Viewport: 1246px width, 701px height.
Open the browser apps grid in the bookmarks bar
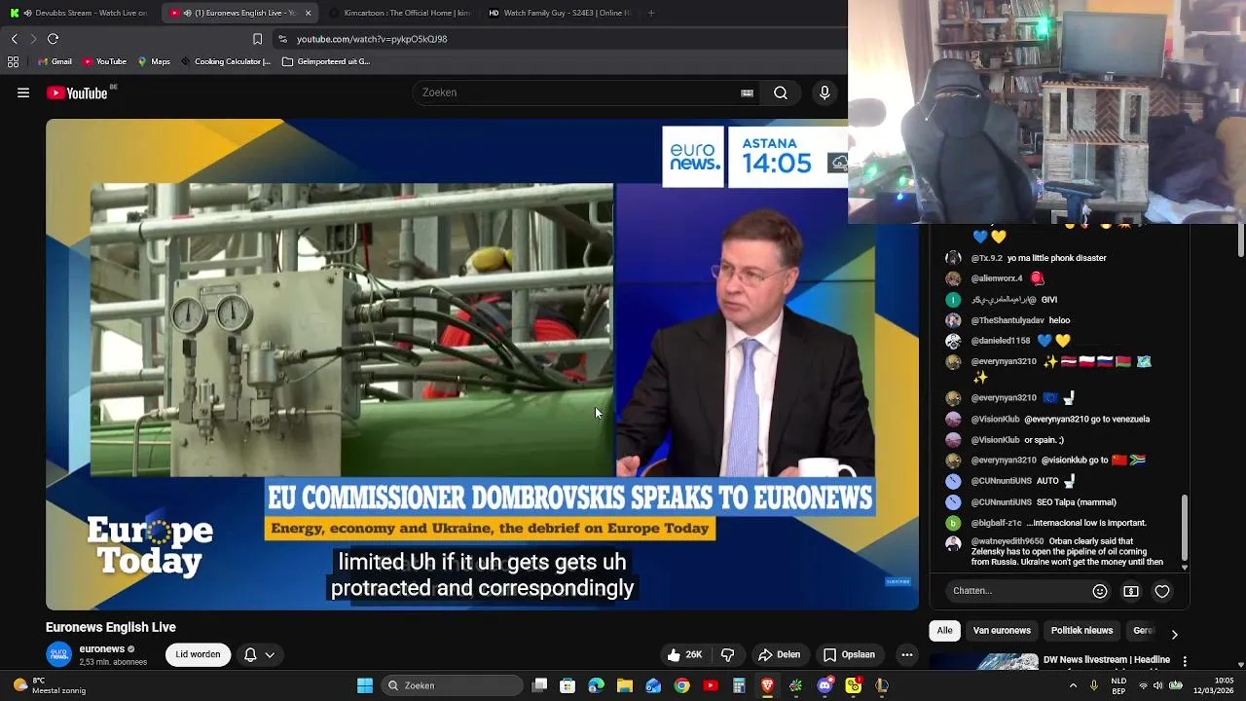(x=13, y=61)
